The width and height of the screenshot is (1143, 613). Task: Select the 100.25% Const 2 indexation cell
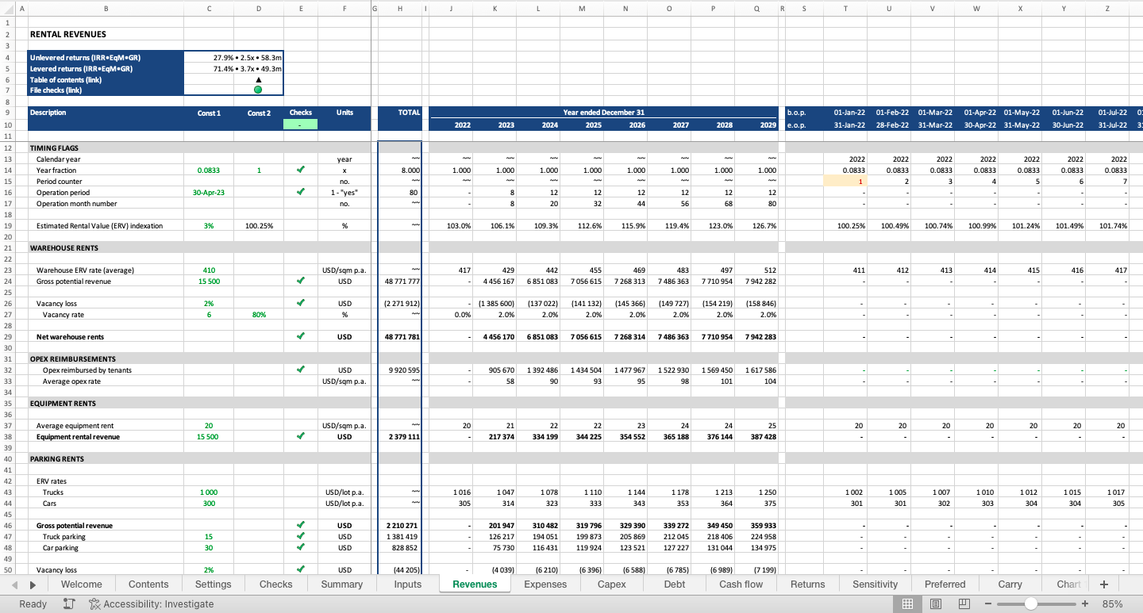[x=258, y=226]
